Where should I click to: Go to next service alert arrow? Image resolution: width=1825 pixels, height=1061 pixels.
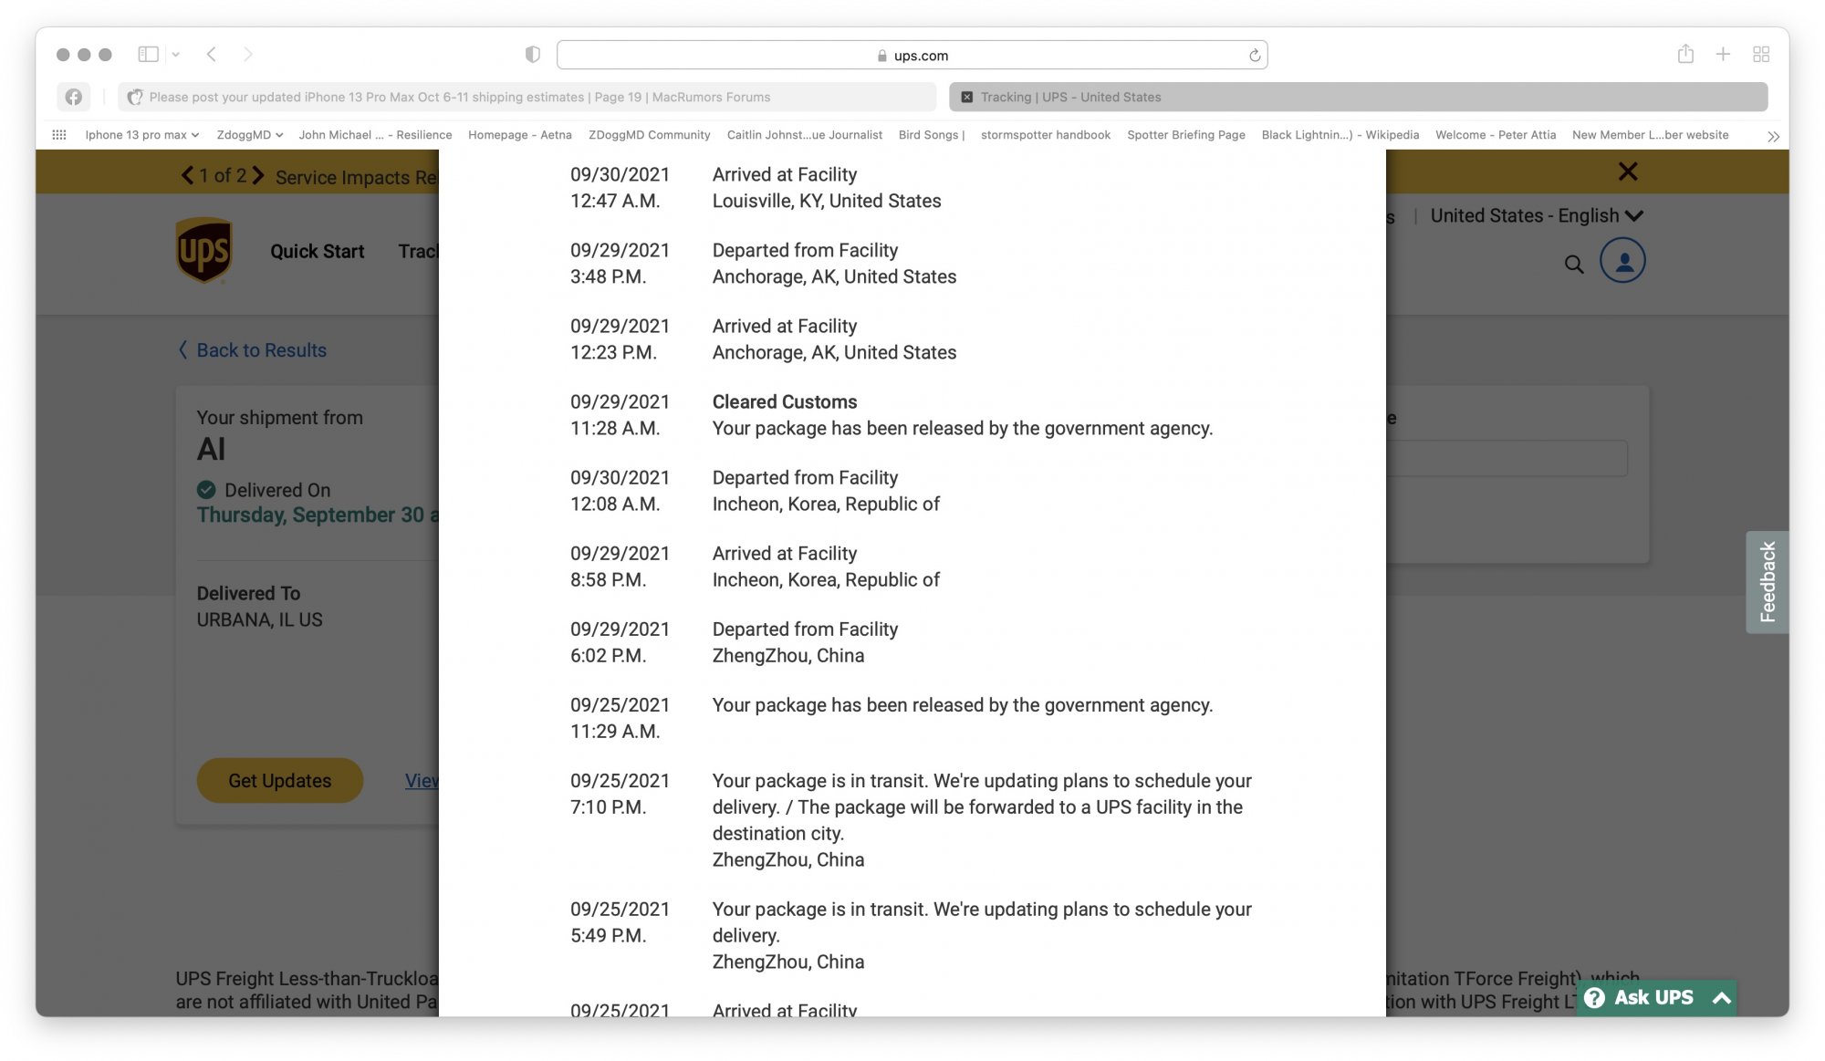point(258,175)
